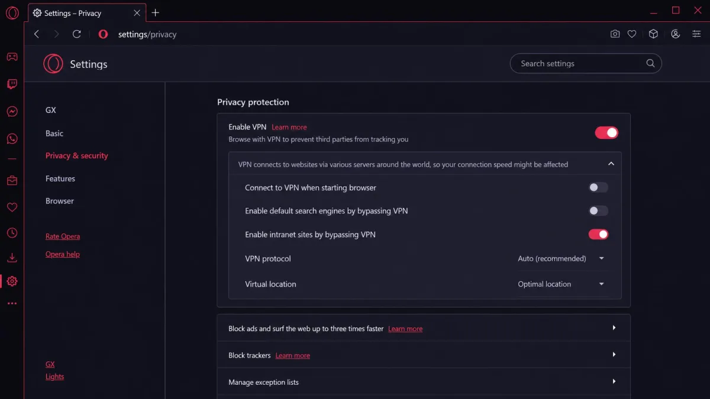Screen dimensions: 710x399
Task: Select Basic in settings menu
Action: click(54, 133)
